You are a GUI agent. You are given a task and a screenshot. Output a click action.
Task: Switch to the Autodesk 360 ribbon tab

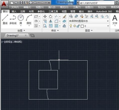(x=104, y=12)
